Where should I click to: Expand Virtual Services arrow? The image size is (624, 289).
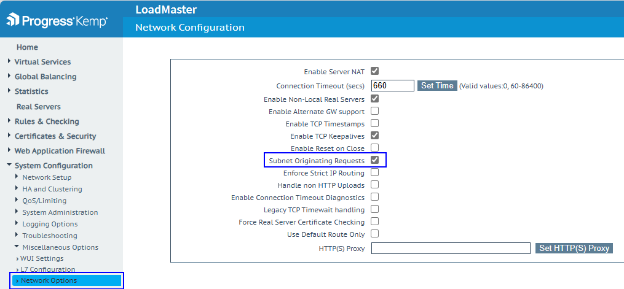coord(9,61)
